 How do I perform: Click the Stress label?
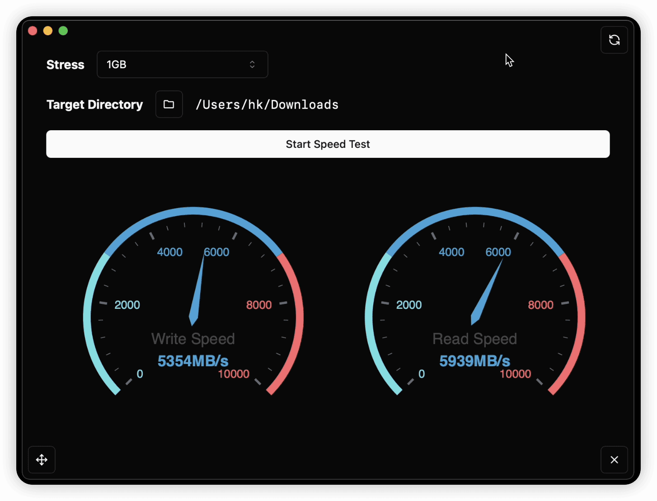pos(66,65)
